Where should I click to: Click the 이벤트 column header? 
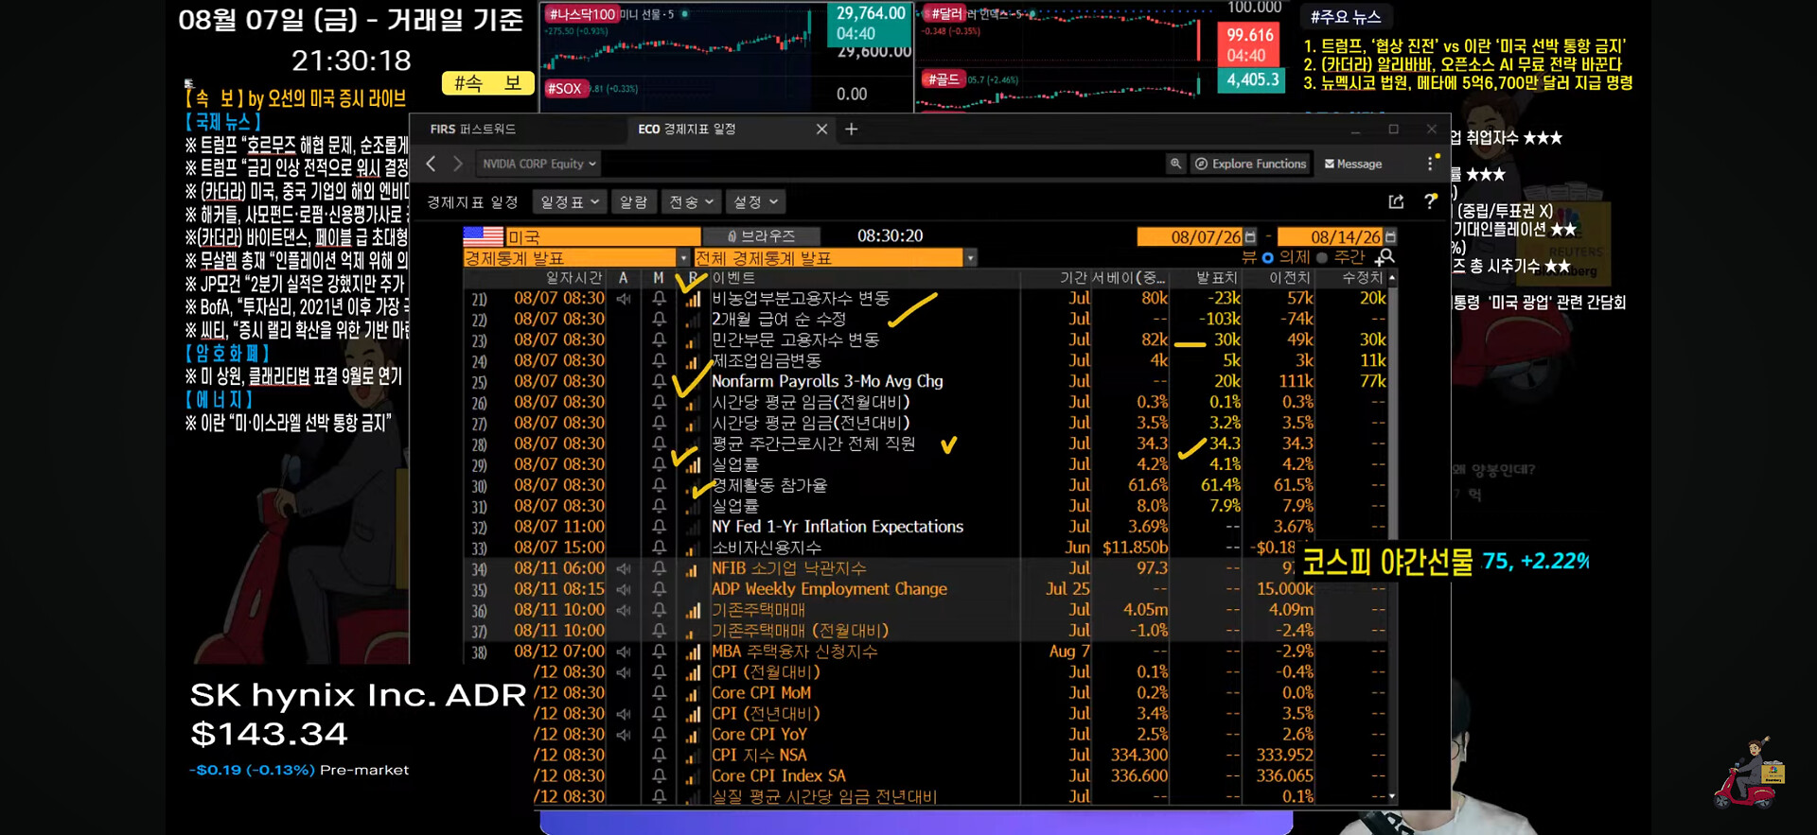tap(733, 278)
